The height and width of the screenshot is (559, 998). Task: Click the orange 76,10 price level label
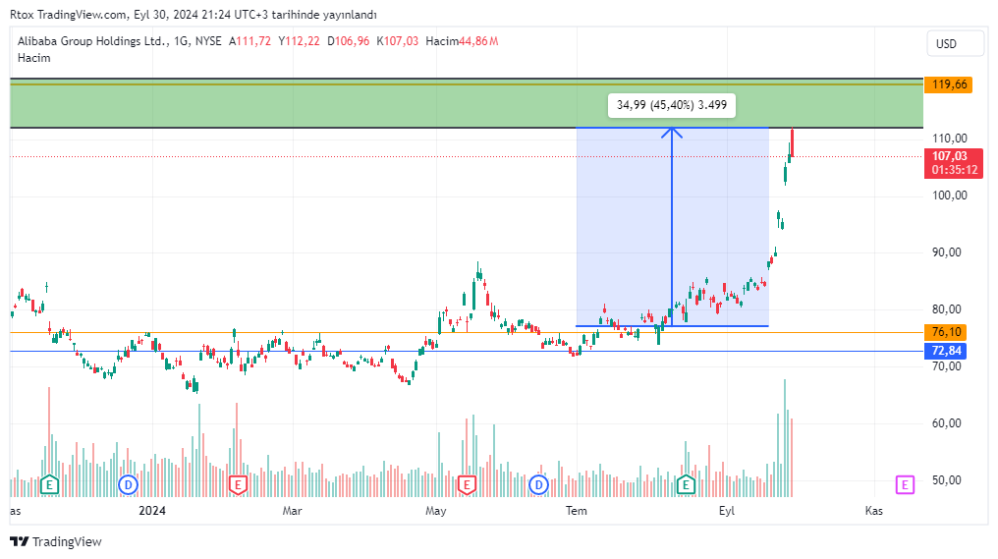coord(946,332)
